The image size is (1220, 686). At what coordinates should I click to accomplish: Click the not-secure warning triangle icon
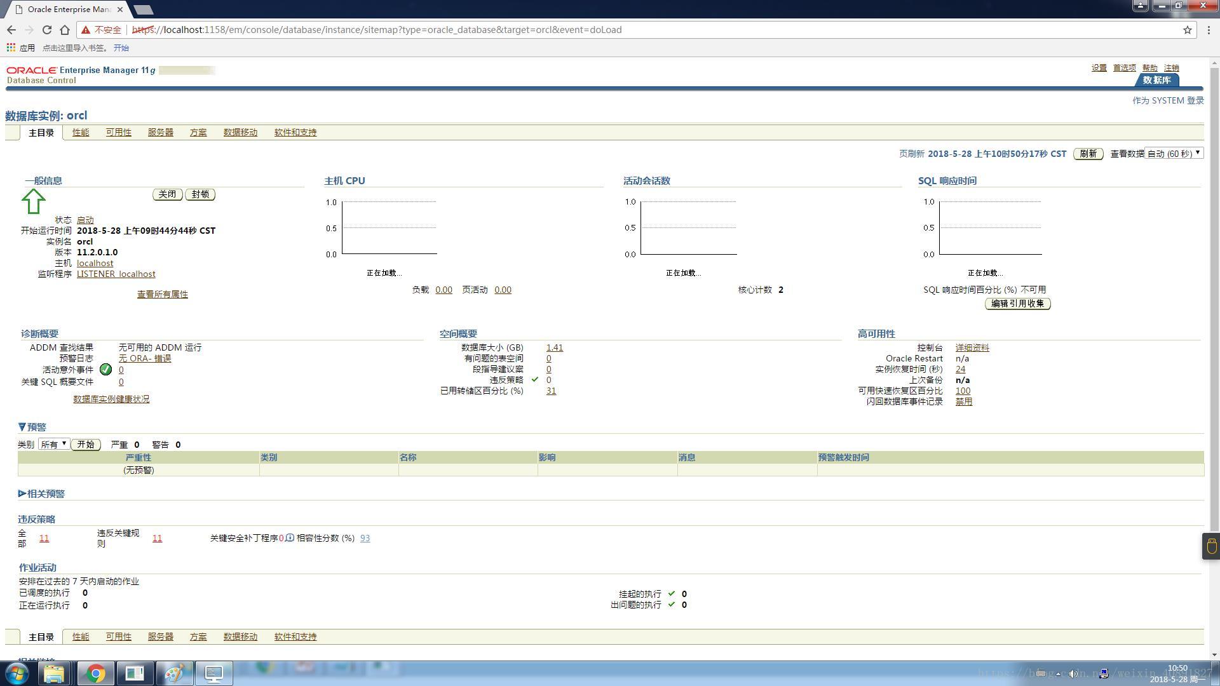pyautogui.click(x=86, y=30)
